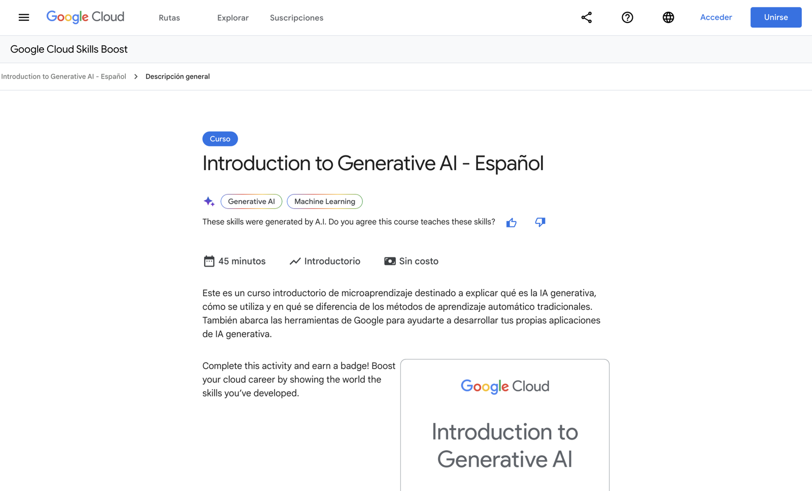Open the Rutas menu item
Viewport: 812px width, 491px height.
coord(170,18)
